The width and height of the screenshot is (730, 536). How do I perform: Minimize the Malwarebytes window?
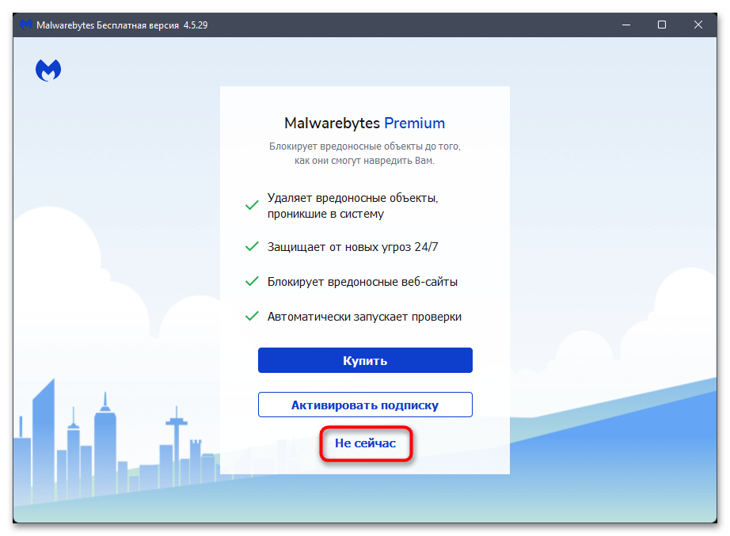(626, 25)
